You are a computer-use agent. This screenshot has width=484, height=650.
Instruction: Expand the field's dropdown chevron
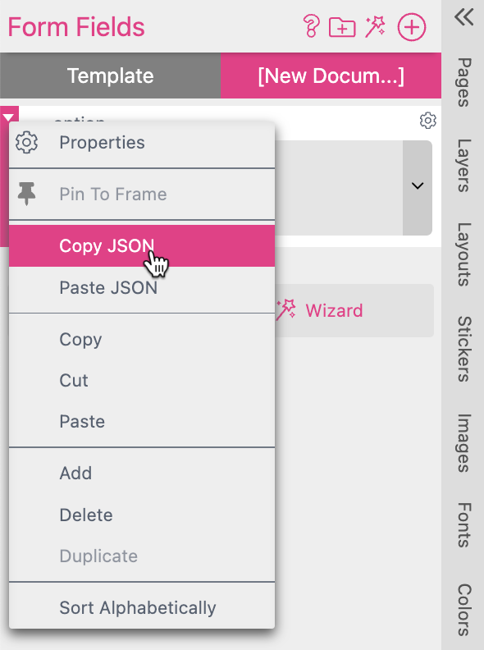pos(418,187)
